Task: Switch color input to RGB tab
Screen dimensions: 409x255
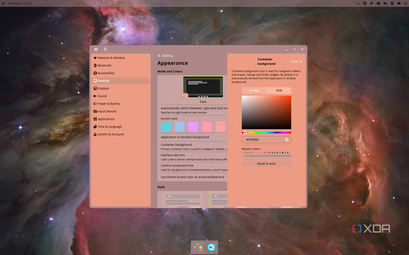Action: [x=279, y=90]
